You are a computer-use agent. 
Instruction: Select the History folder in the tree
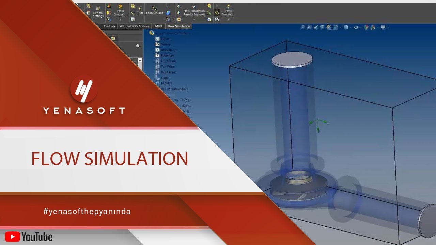[163, 39]
